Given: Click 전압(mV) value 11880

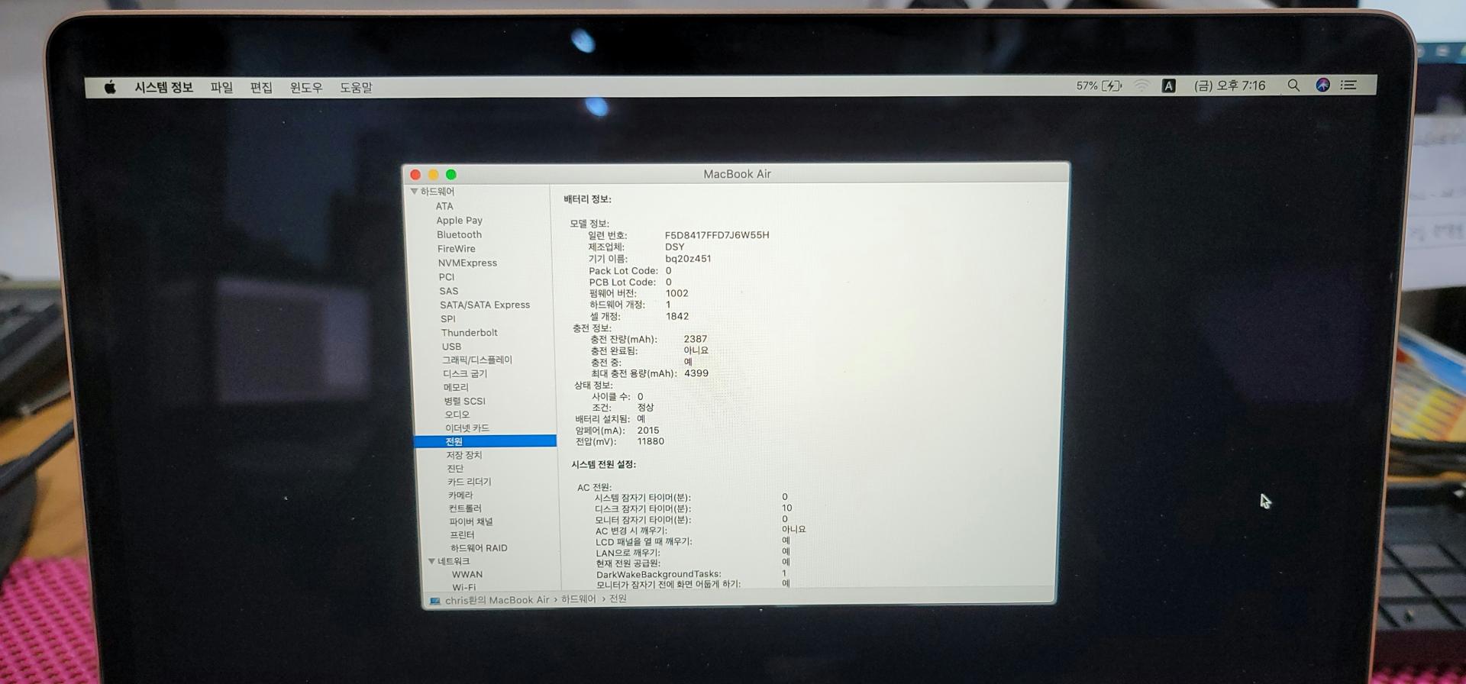Looking at the screenshot, I should [x=651, y=441].
